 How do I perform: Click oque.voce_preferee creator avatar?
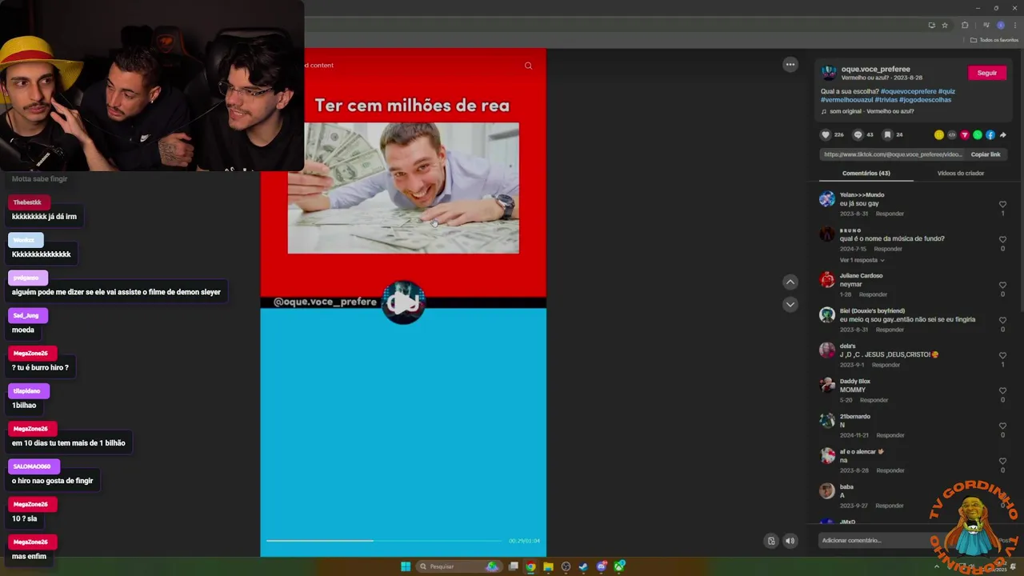pos(829,73)
